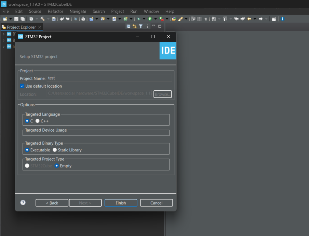Screen dimensions: 309x236
Task: Expand the second project tree node
Action: tap(3, 40)
